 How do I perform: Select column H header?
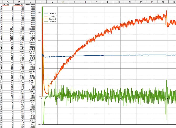(63, 2)
